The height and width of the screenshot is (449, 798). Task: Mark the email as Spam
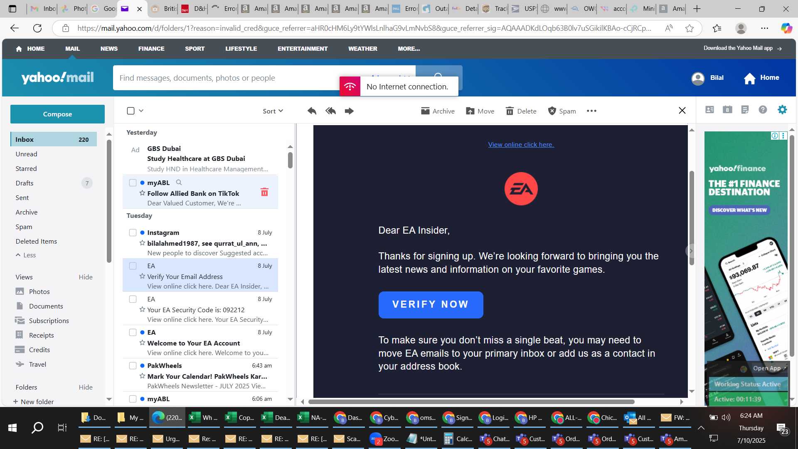pos(562,111)
